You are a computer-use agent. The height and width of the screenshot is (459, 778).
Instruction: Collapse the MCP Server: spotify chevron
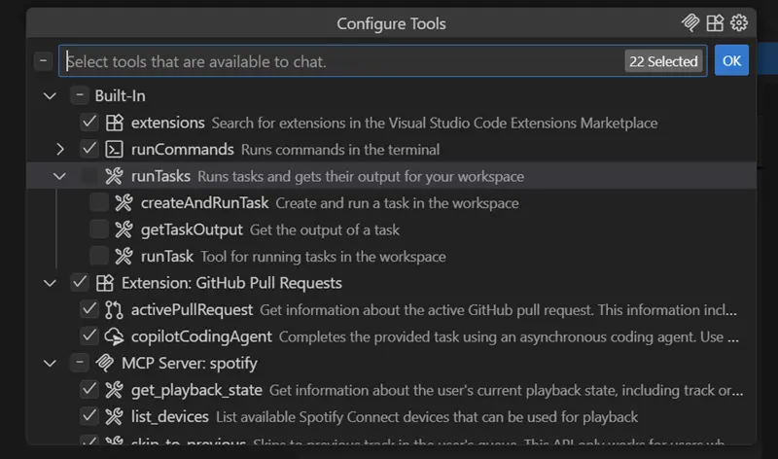(50, 364)
